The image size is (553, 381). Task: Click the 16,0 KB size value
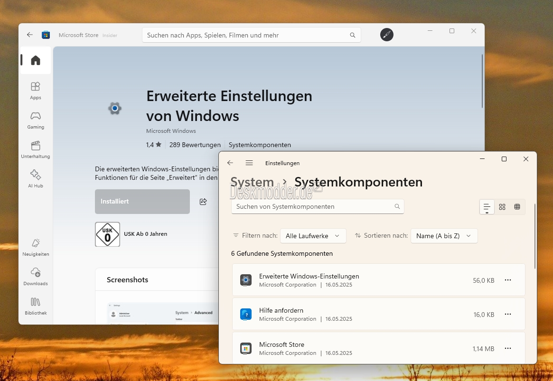(x=484, y=315)
